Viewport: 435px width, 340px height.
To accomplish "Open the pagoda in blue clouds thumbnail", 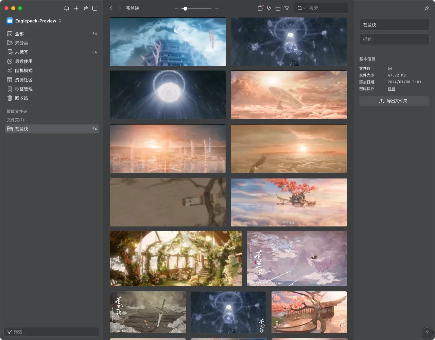I will (168, 41).
